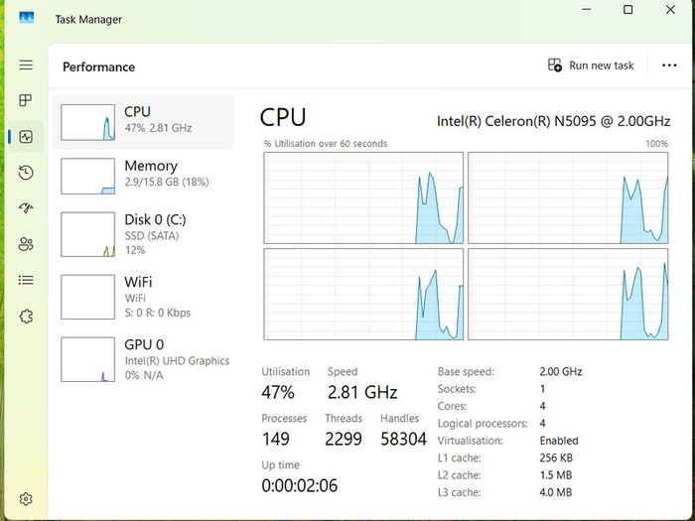Maximize the Task Manager window

[x=628, y=9]
